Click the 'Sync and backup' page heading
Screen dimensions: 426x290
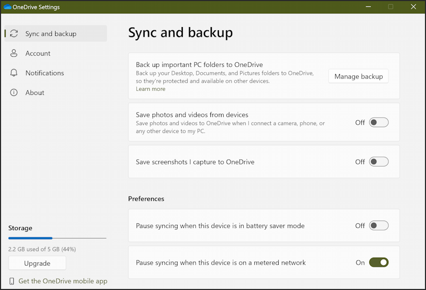180,33
